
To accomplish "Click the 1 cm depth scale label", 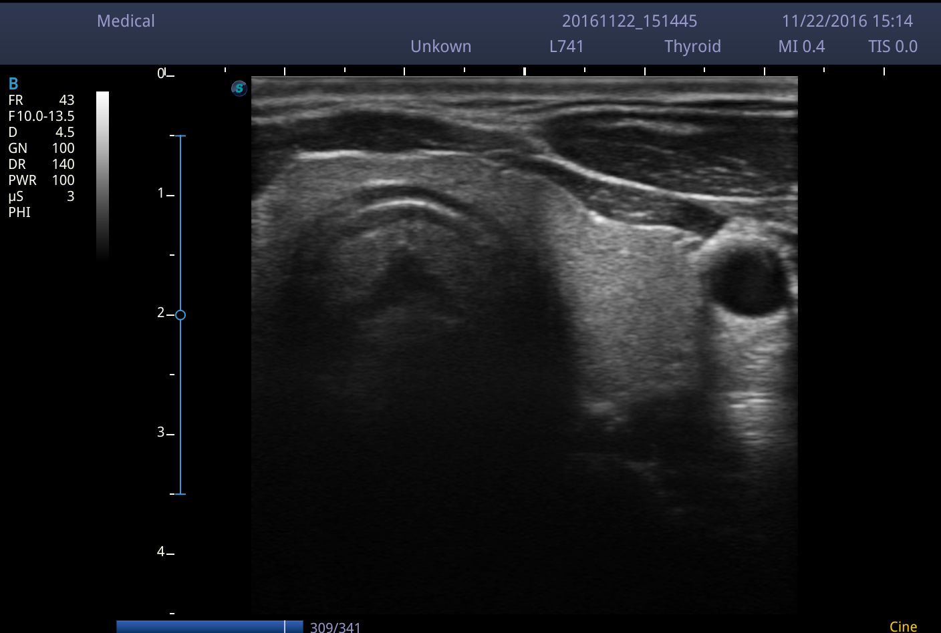I will coord(161,193).
